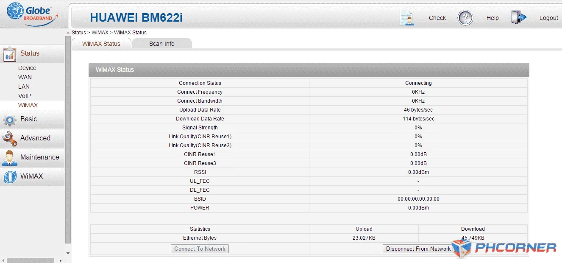Switch to the WiMAX Status tab
The image size is (562, 263).
tap(101, 43)
